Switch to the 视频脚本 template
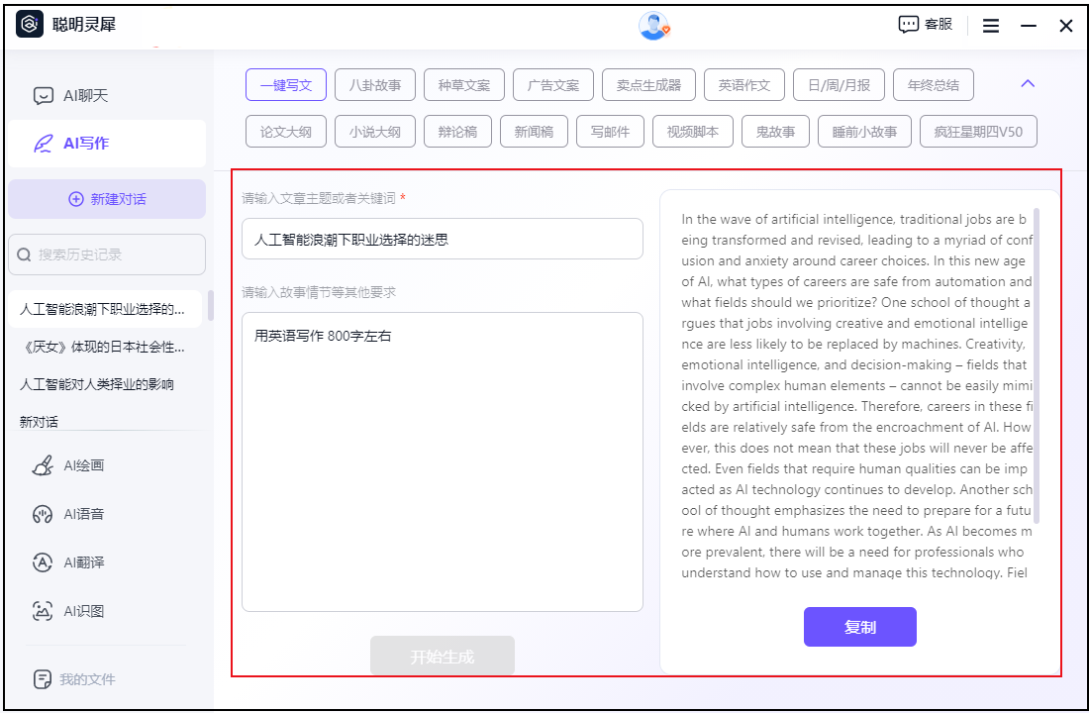The height and width of the screenshot is (713, 1089). pyautogui.click(x=692, y=131)
